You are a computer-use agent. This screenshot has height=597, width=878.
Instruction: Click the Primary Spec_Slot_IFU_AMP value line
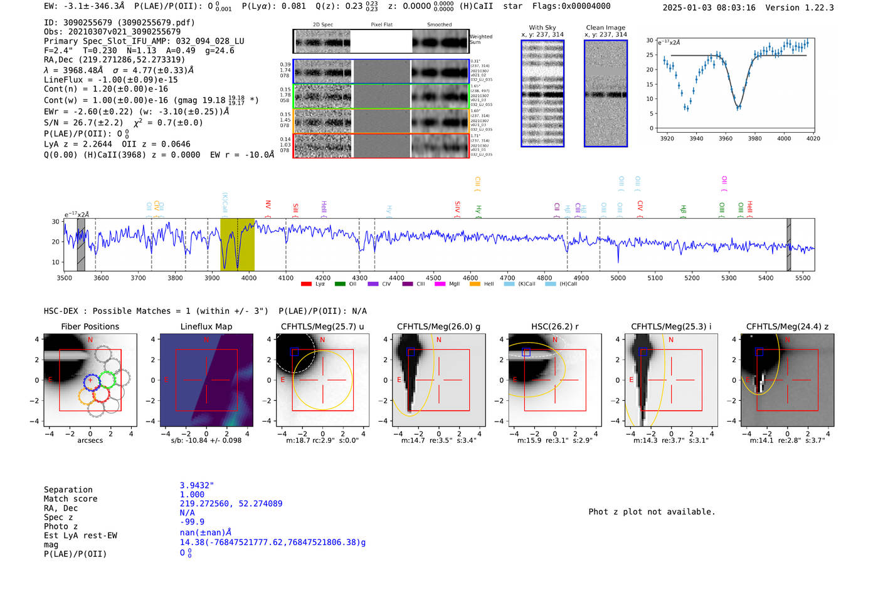[x=144, y=41]
